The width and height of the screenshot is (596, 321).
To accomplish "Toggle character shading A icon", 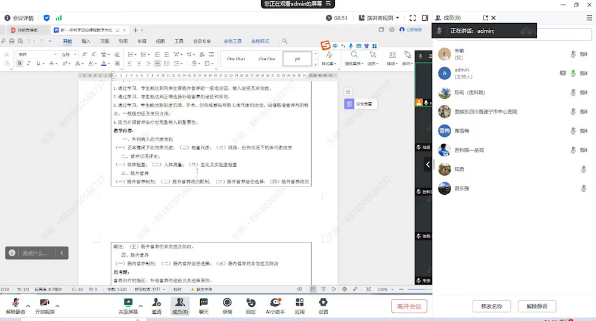I will point(117,64).
